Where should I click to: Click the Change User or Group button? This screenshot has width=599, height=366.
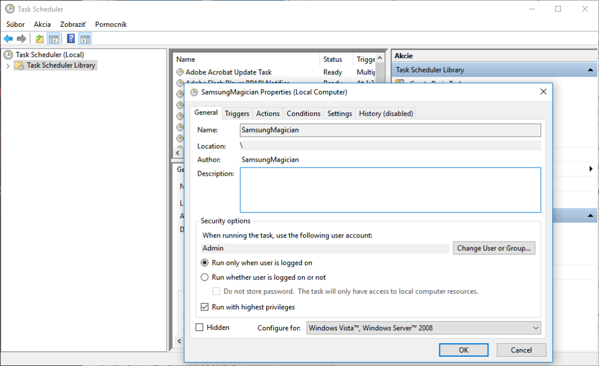494,248
